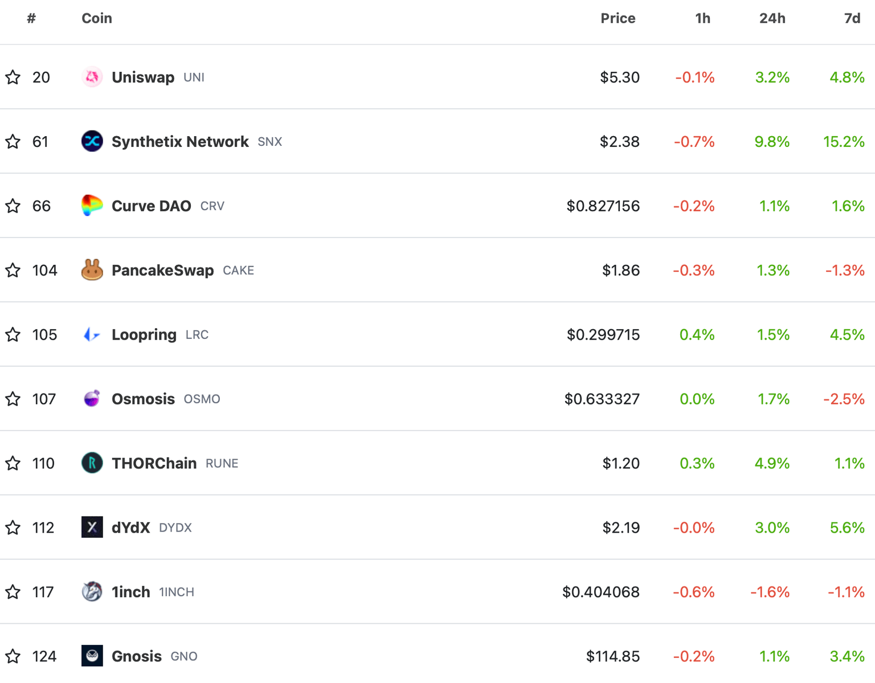875x683 pixels.
Task: Click the Uniswap coin logo
Action: tap(92, 77)
